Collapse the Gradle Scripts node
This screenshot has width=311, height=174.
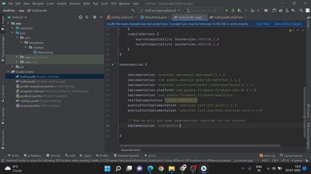pos(8,72)
